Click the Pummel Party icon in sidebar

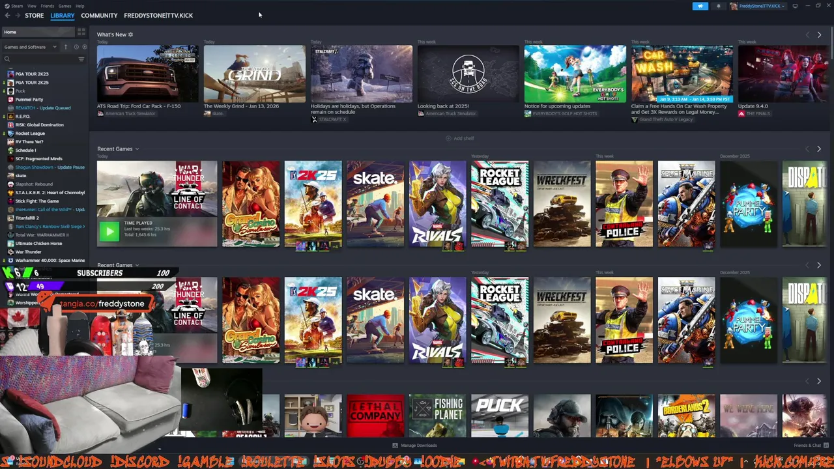point(10,100)
